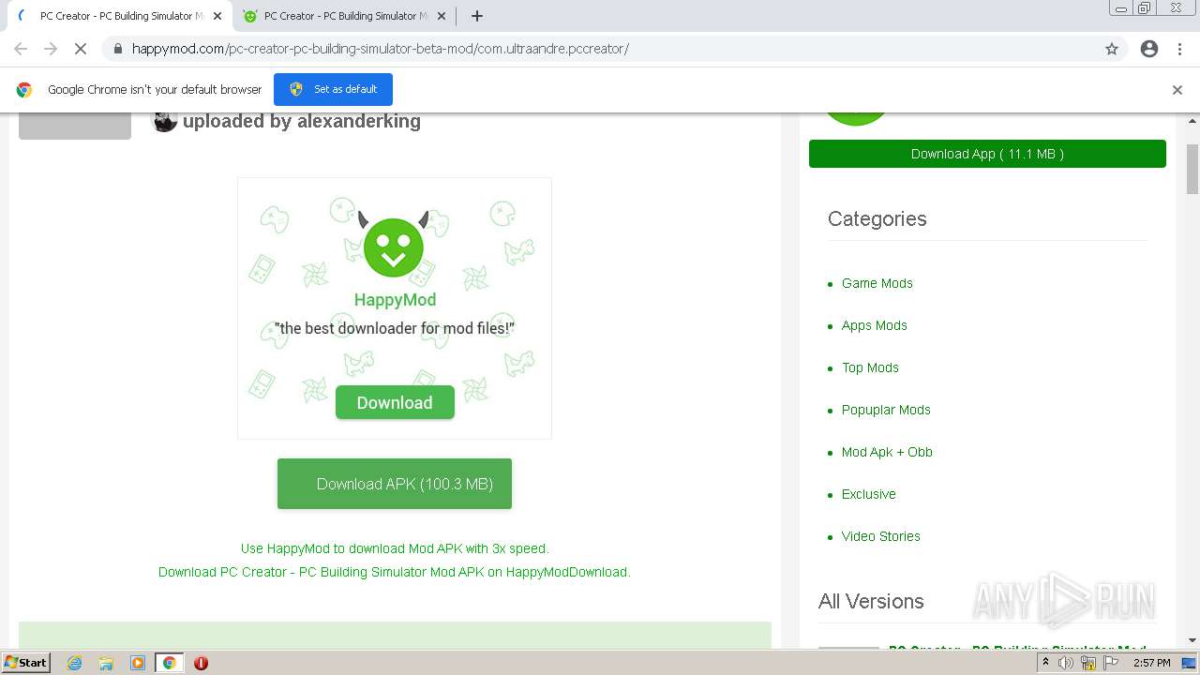
Task: Open the Download PC Creator Mod APK link
Action: pos(394,572)
